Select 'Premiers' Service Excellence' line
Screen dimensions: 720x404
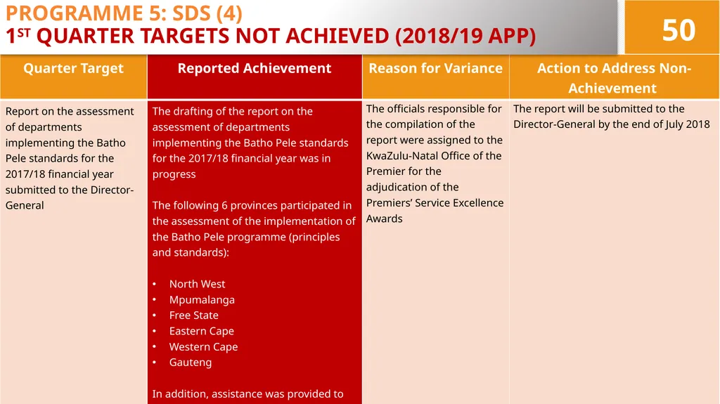pos(435,203)
